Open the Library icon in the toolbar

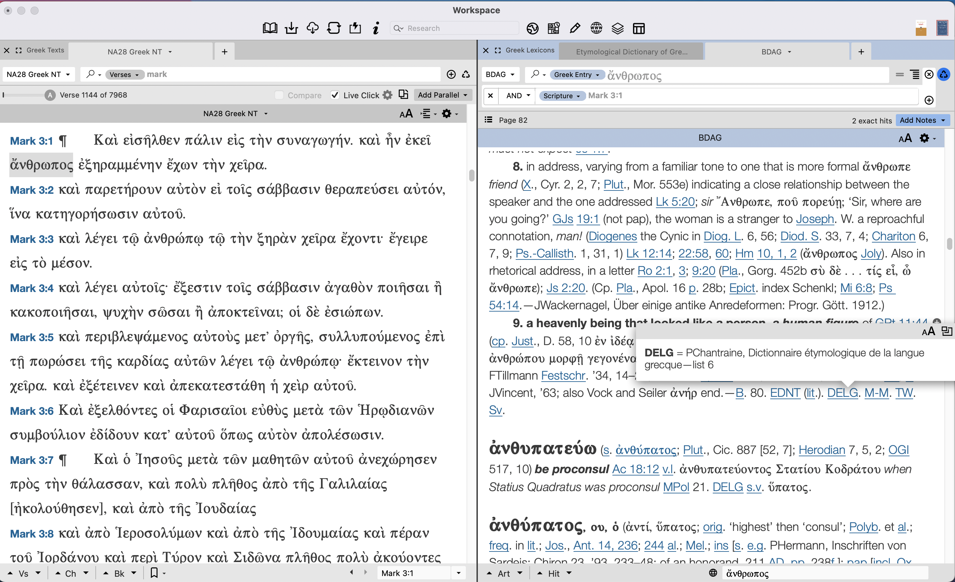[270, 28]
